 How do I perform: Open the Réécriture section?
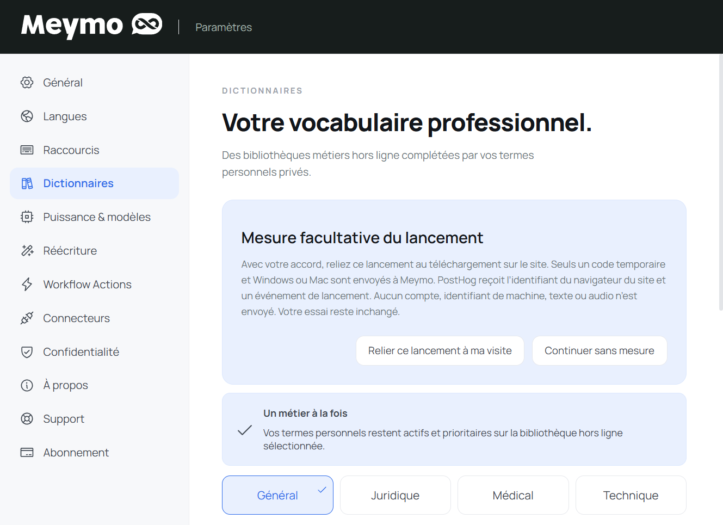(94, 251)
